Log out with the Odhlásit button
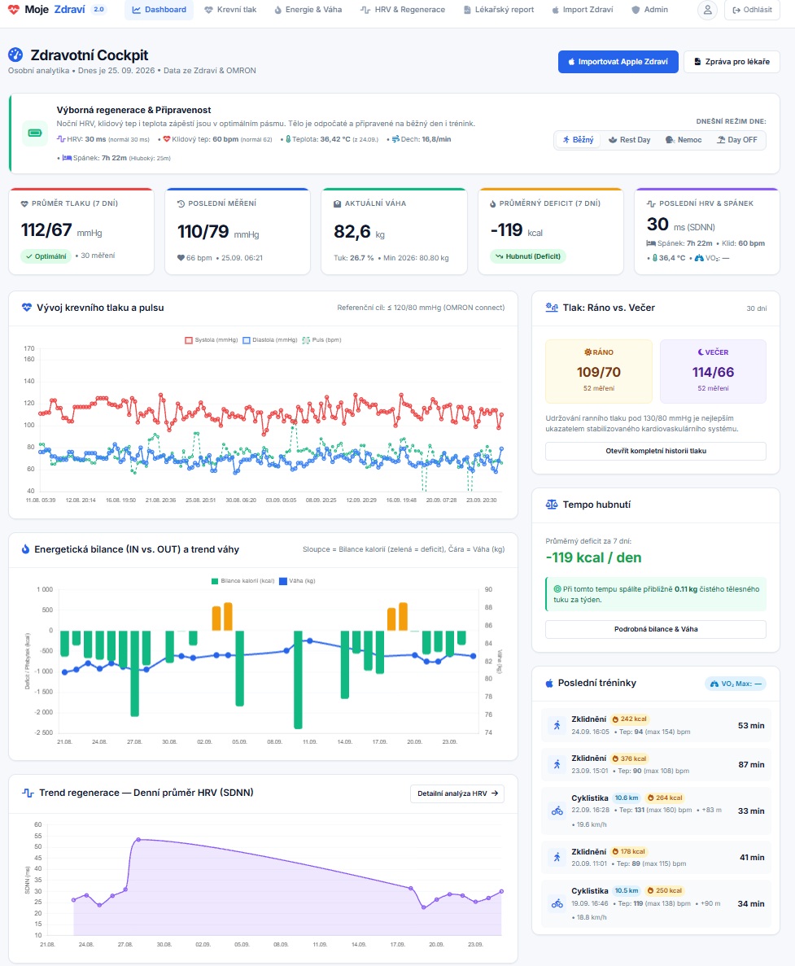Image resolution: width=795 pixels, height=966 pixels. point(752,10)
